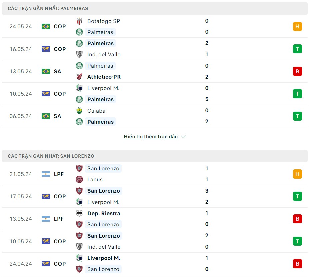Click the SA competition label on 06.05.24 row
Image resolution: width=309 pixels, height=278 pixels.
pyautogui.click(x=57, y=116)
